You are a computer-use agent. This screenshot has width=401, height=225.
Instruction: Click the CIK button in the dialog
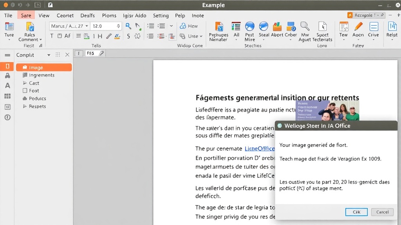(x=356, y=212)
